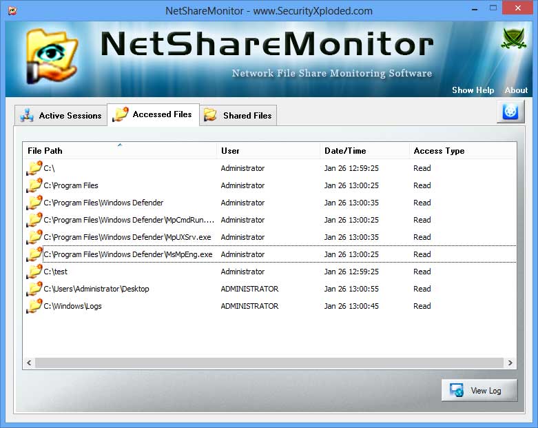Open the Shared Files tab
The image size is (538, 428).
click(238, 115)
